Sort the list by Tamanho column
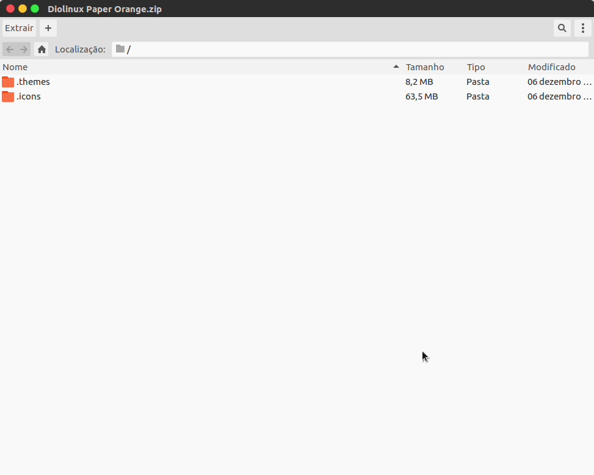The height and width of the screenshot is (475, 594). pos(433,67)
